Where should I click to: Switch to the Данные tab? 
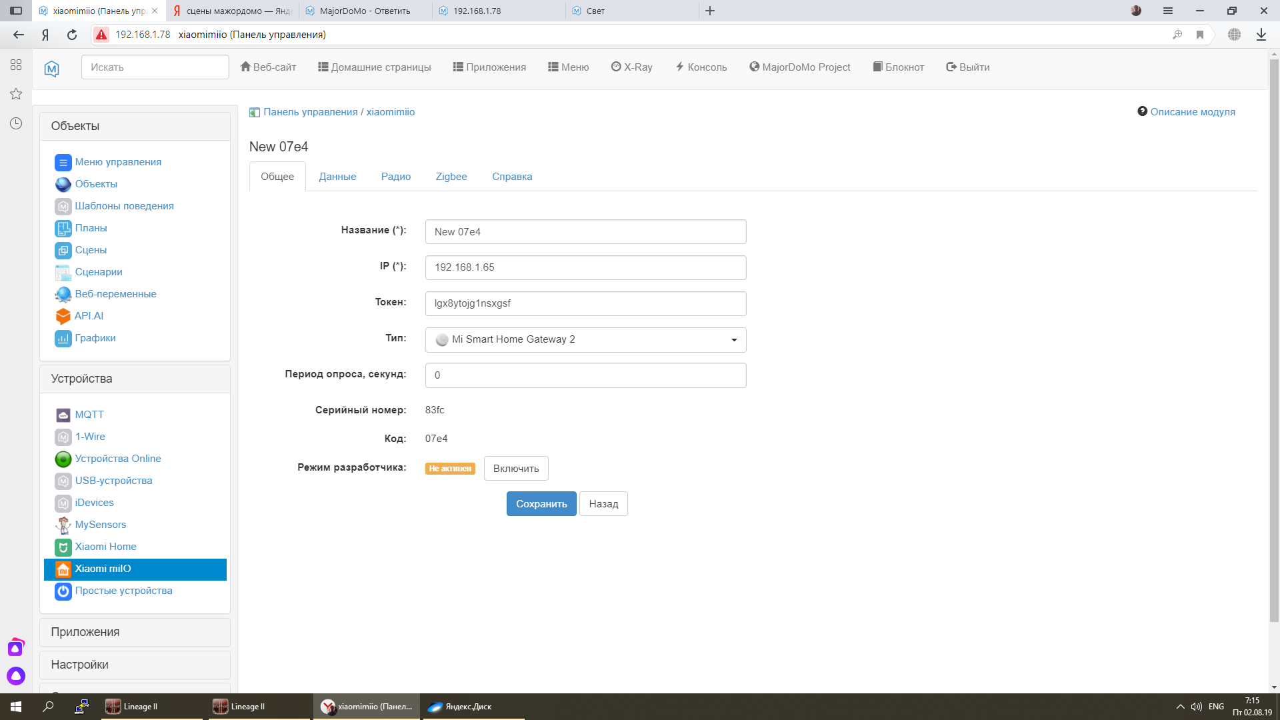point(337,177)
